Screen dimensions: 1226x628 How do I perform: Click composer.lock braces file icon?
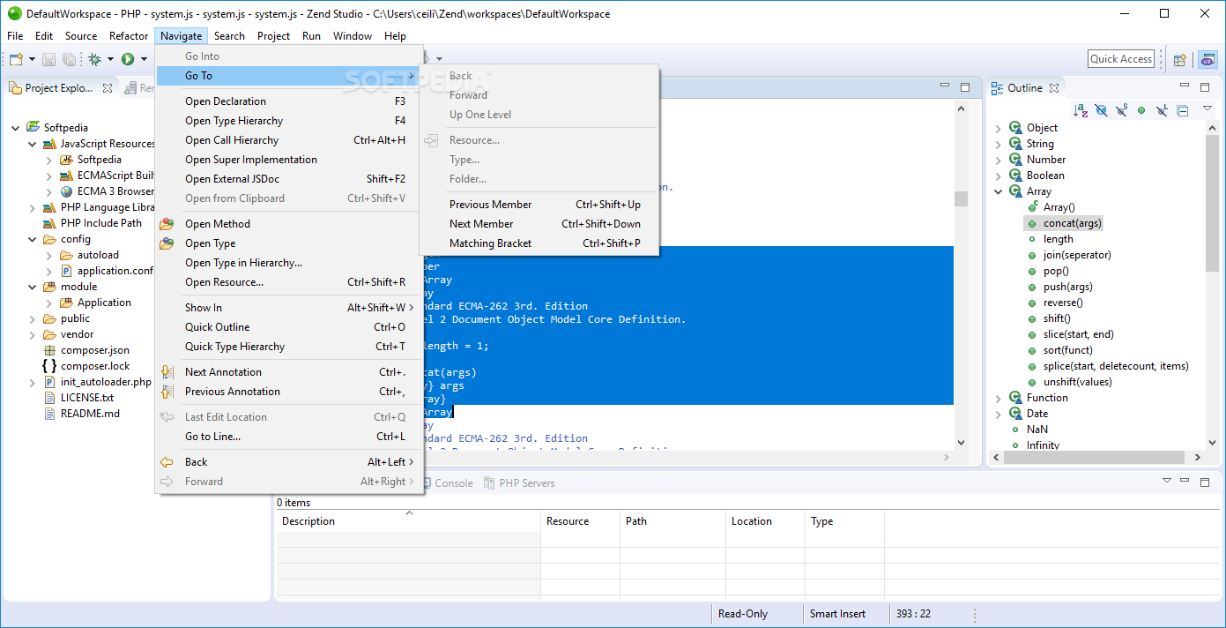[x=50, y=366]
